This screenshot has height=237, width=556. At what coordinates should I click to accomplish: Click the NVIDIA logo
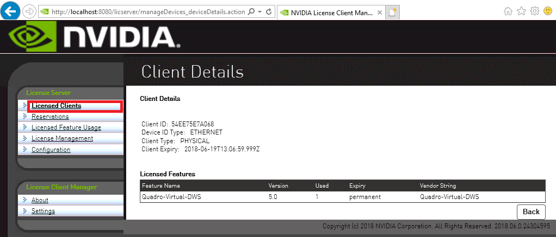(94, 36)
